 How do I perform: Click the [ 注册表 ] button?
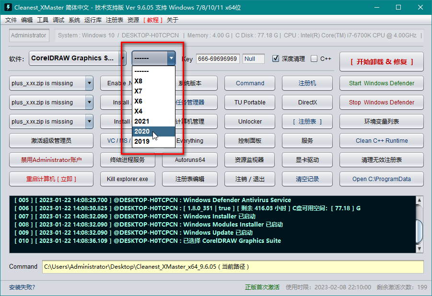pos(307,122)
